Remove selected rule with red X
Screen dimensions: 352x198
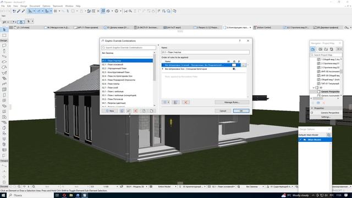pyautogui.click(x=186, y=102)
